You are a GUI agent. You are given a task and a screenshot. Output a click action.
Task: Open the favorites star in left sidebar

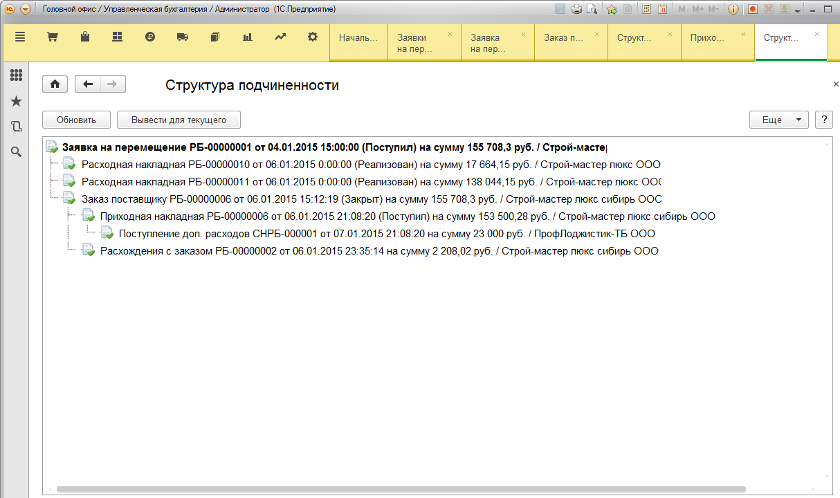(16, 102)
